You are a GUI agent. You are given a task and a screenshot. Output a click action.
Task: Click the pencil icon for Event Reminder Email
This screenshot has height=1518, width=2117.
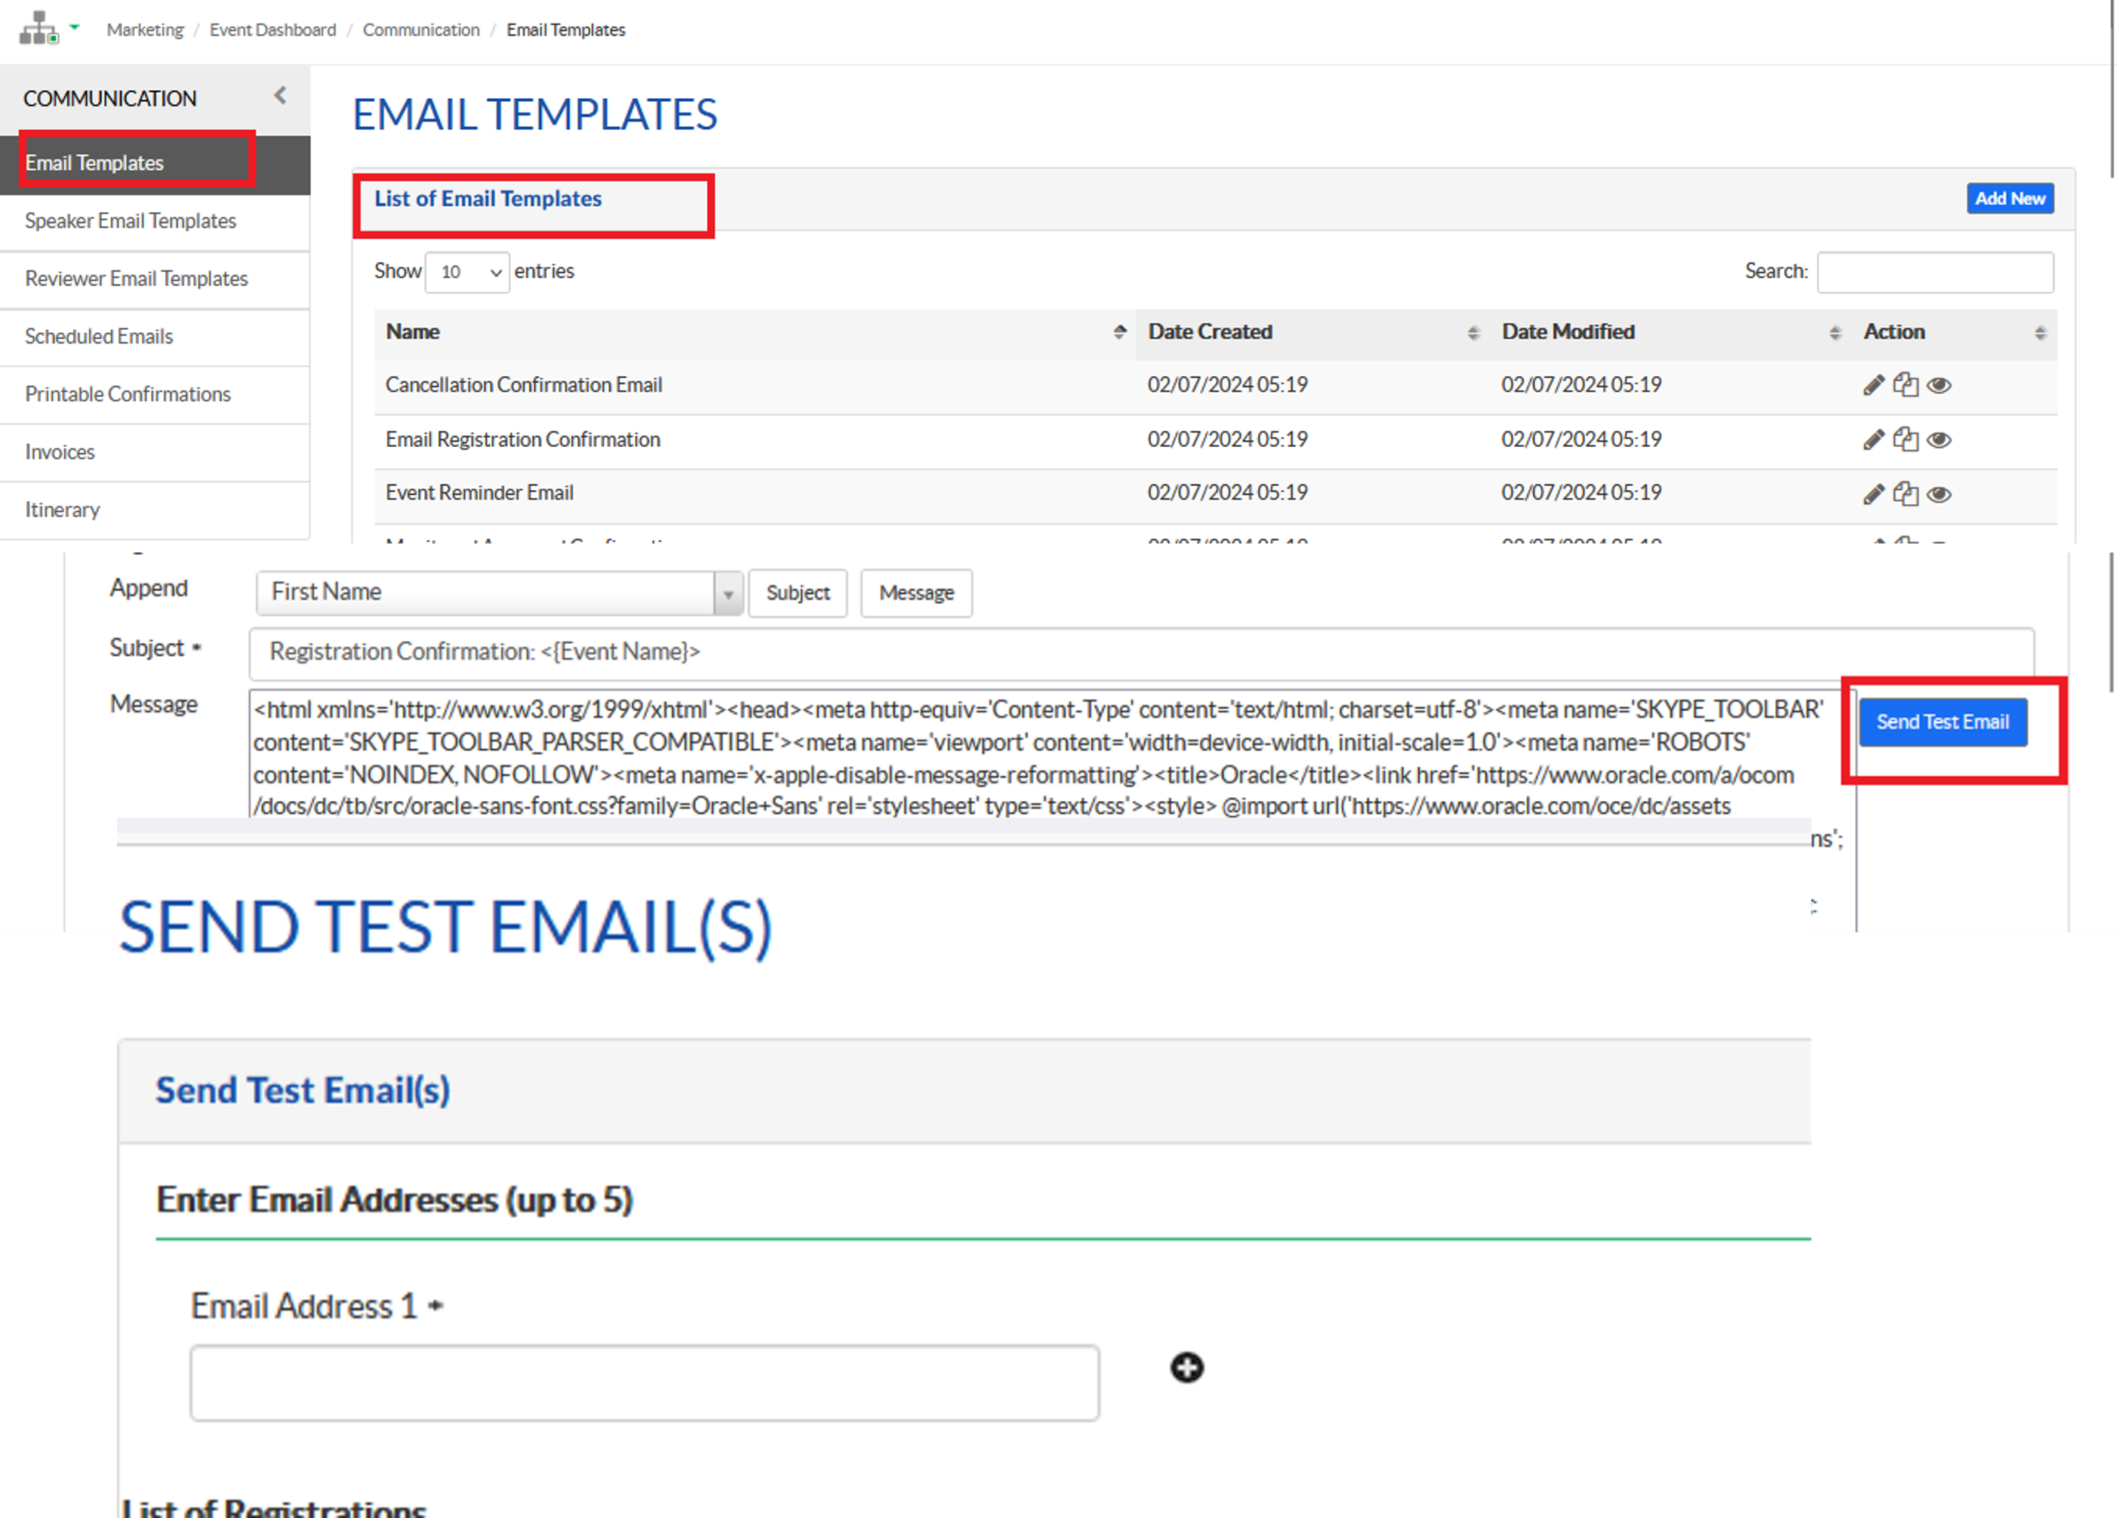pos(1872,494)
